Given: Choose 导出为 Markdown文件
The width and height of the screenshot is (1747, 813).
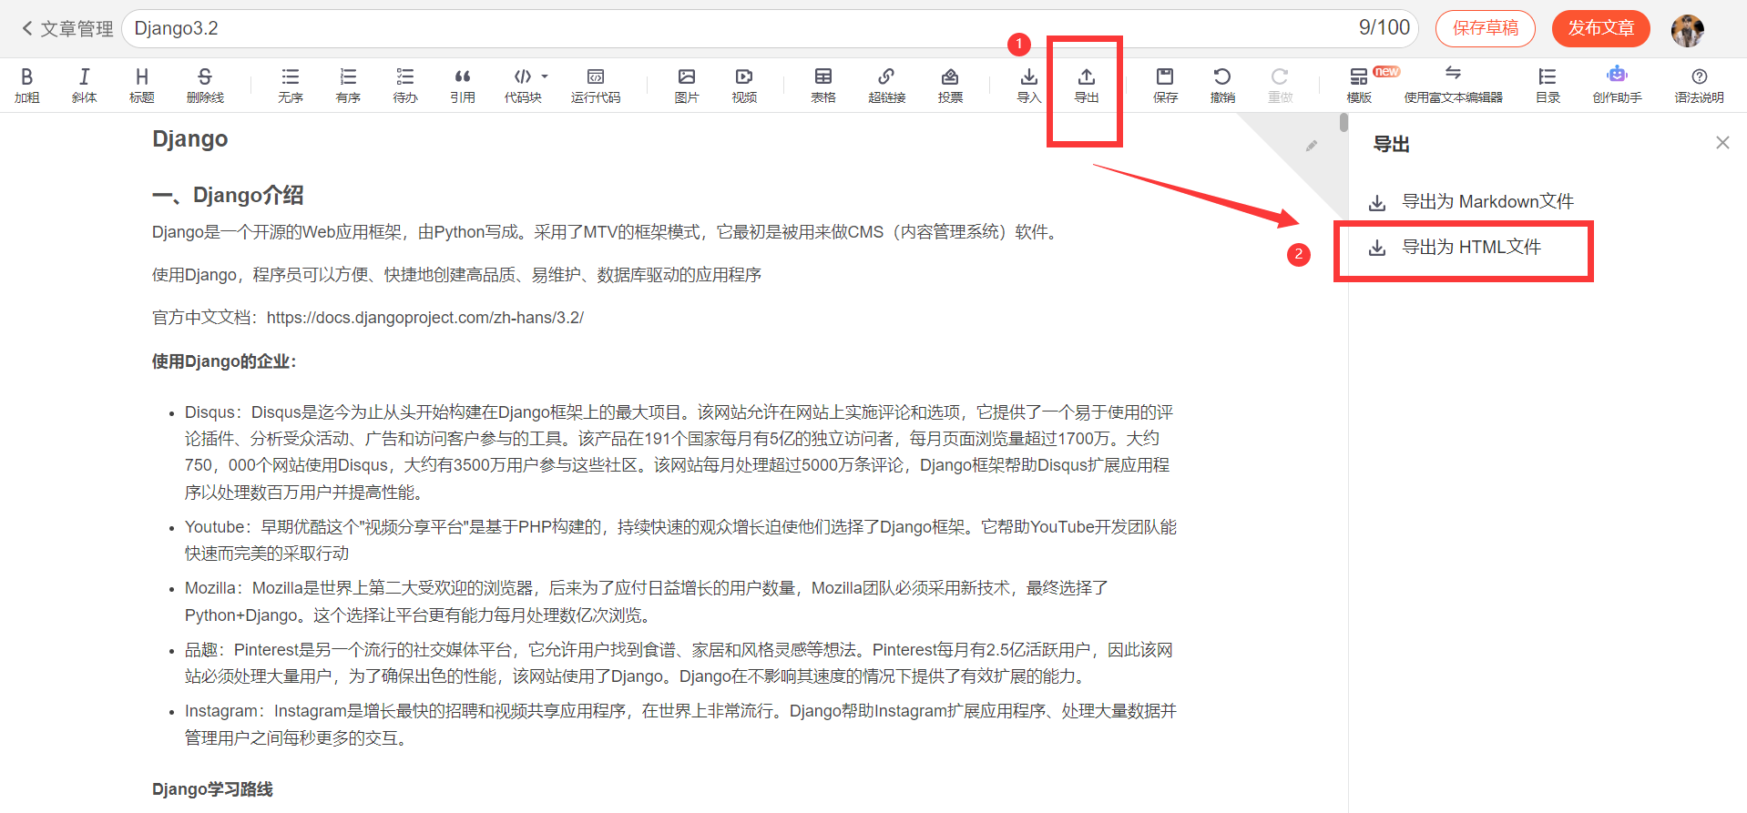Looking at the screenshot, I should (1470, 201).
